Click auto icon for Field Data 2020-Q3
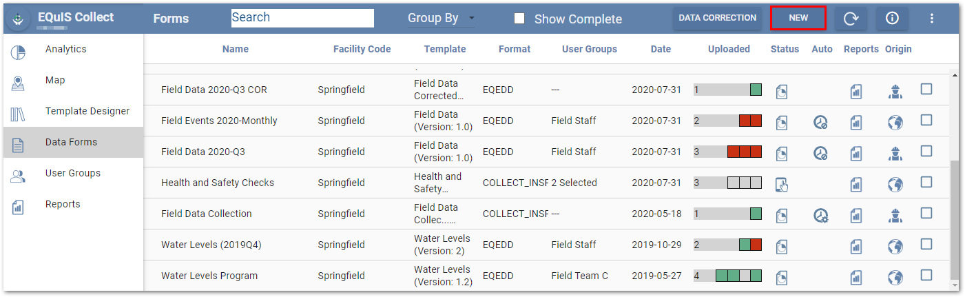This screenshot has width=965, height=297. (x=820, y=153)
